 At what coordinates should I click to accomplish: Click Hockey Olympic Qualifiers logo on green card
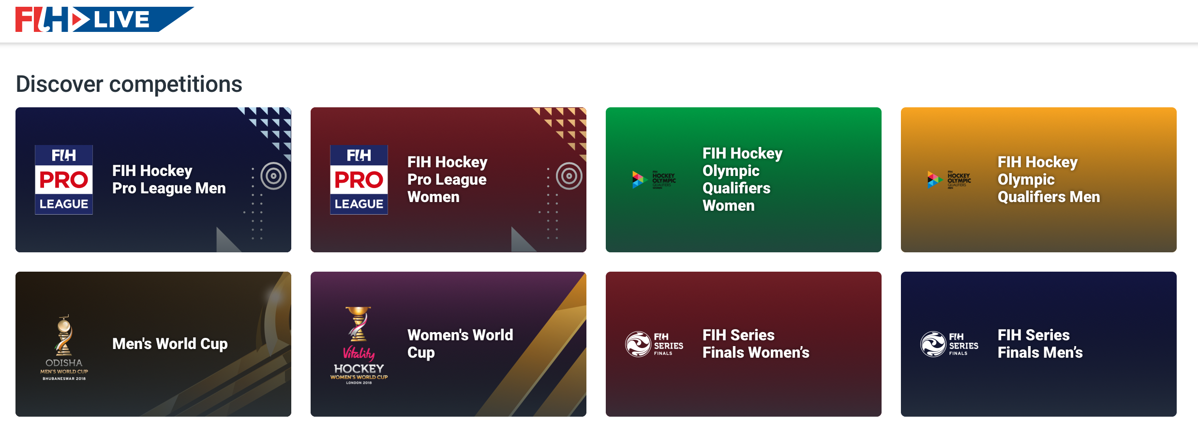point(654,180)
